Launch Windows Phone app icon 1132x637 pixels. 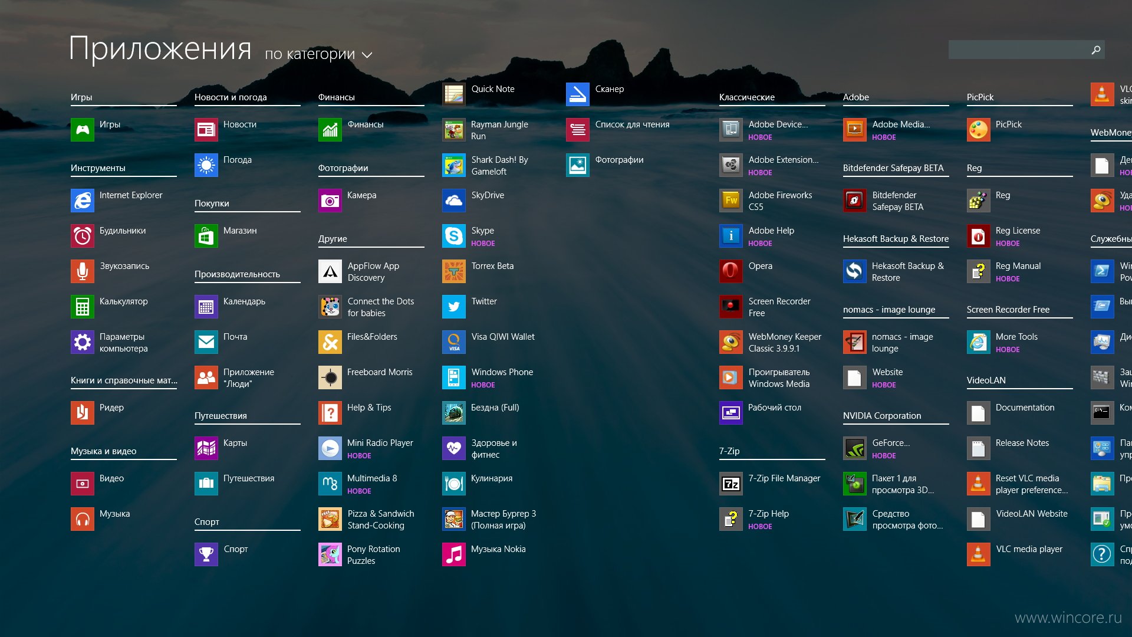454,377
